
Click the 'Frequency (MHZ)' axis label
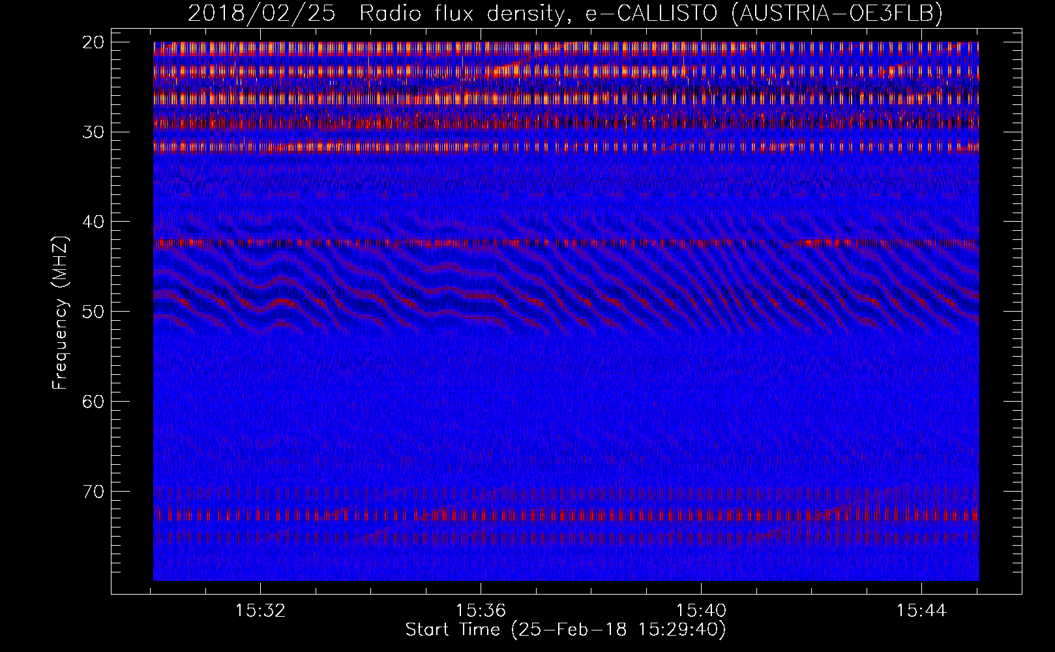tap(60, 312)
